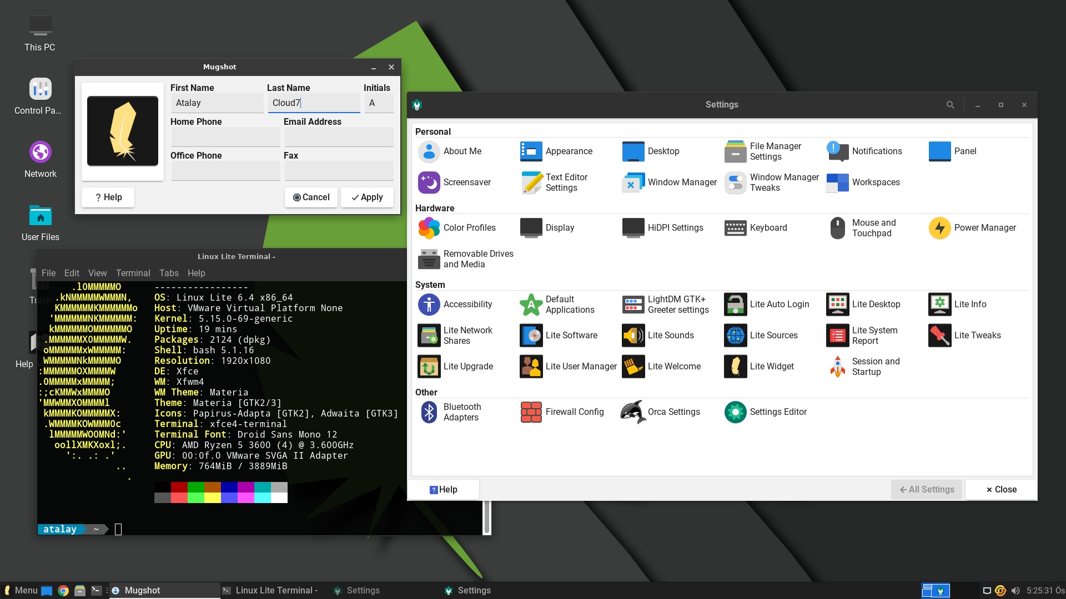Open HiDPI Settings
This screenshot has height=599, width=1066.
(663, 228)
